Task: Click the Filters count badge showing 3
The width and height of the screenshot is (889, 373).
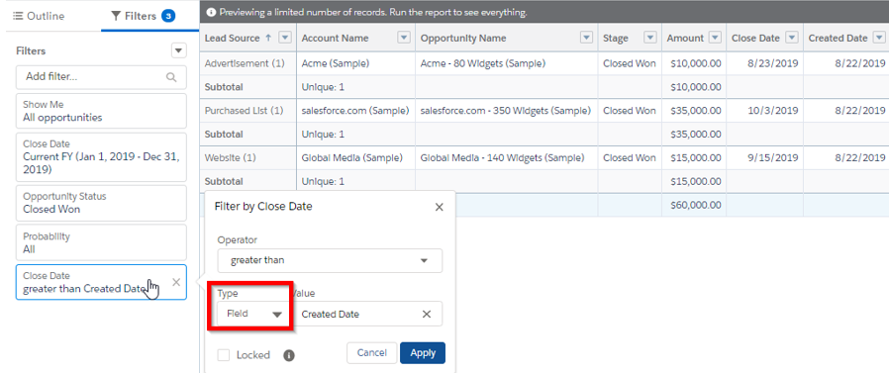Action: 168,16
